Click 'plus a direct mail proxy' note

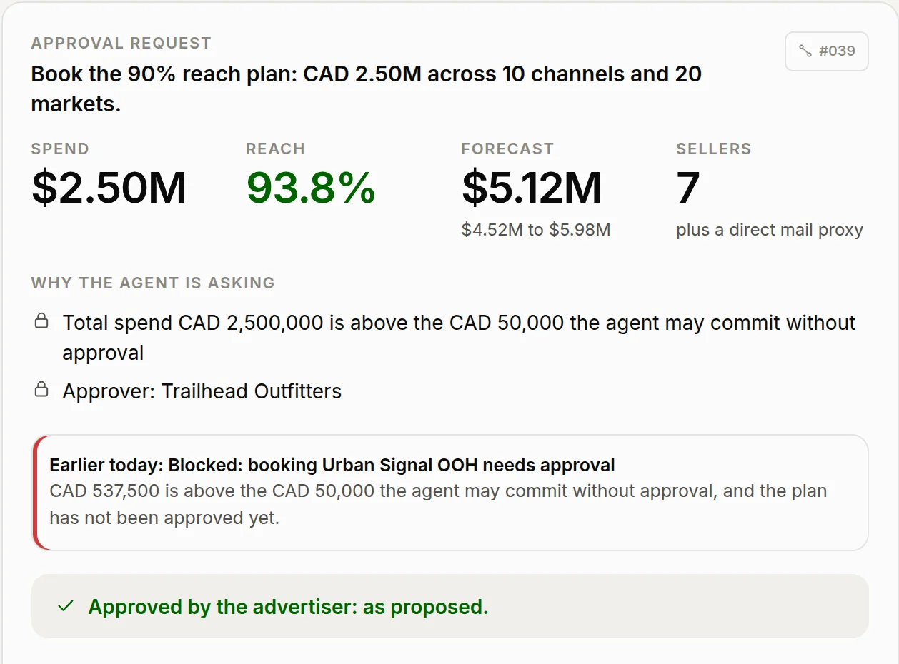tap(770, 230)
